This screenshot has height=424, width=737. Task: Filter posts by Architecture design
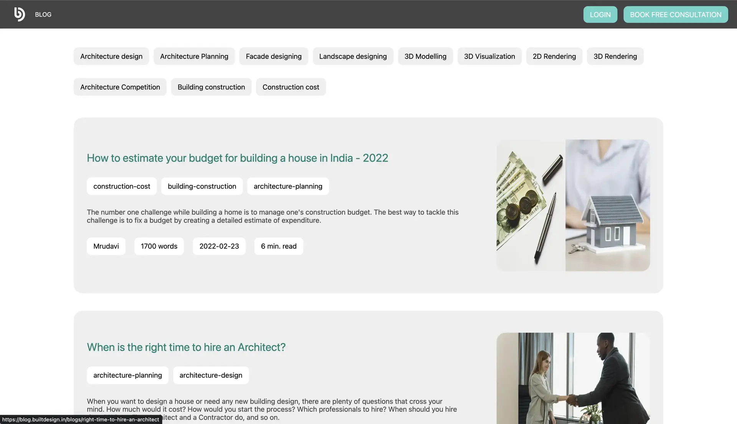click(111, 56)
